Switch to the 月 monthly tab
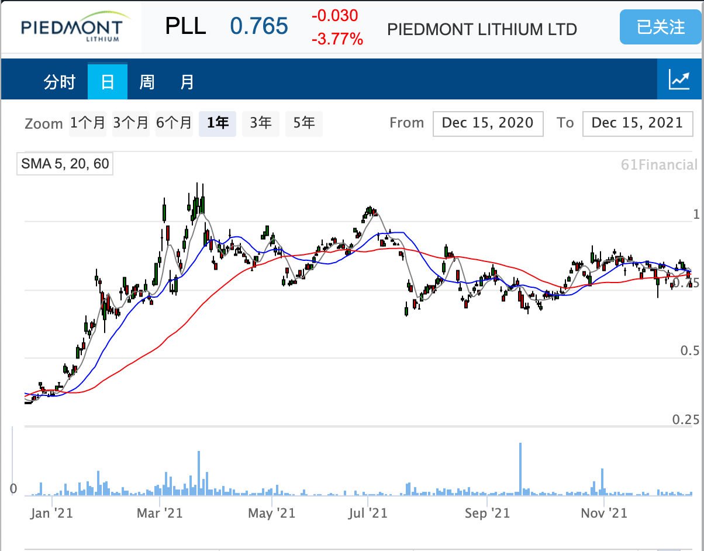This screenshot has width=704, height=551. click(187, 82)
